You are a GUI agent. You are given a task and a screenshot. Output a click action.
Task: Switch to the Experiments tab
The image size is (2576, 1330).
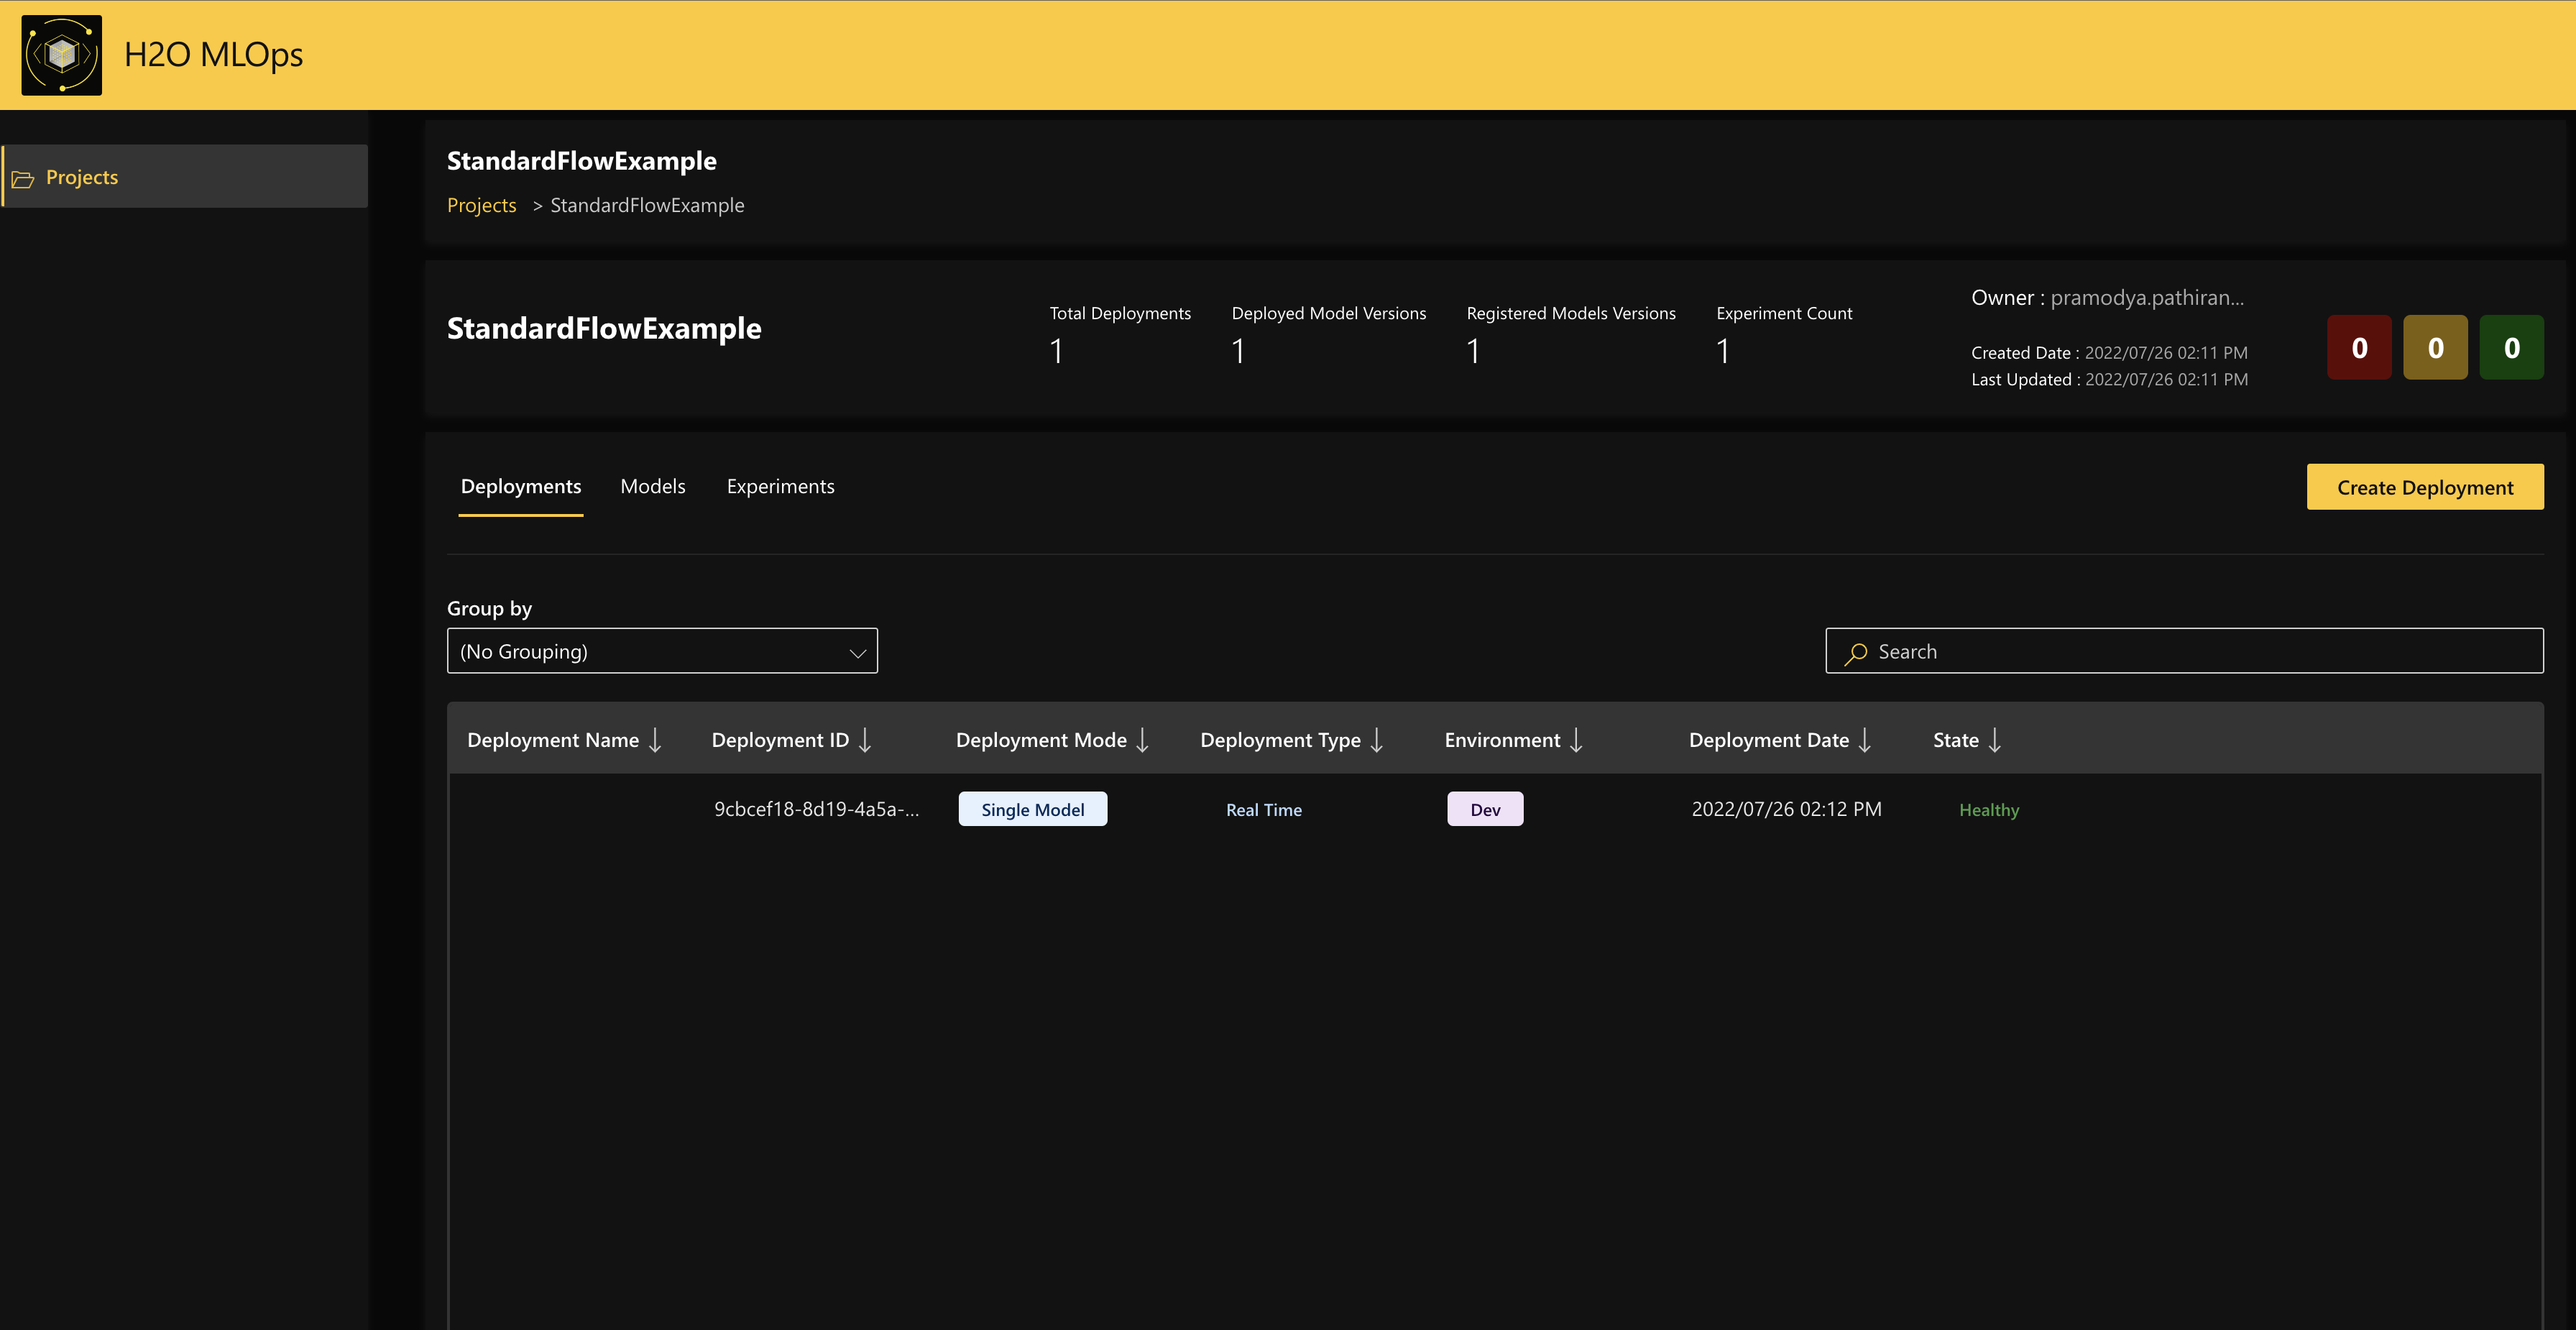(780, 487)
